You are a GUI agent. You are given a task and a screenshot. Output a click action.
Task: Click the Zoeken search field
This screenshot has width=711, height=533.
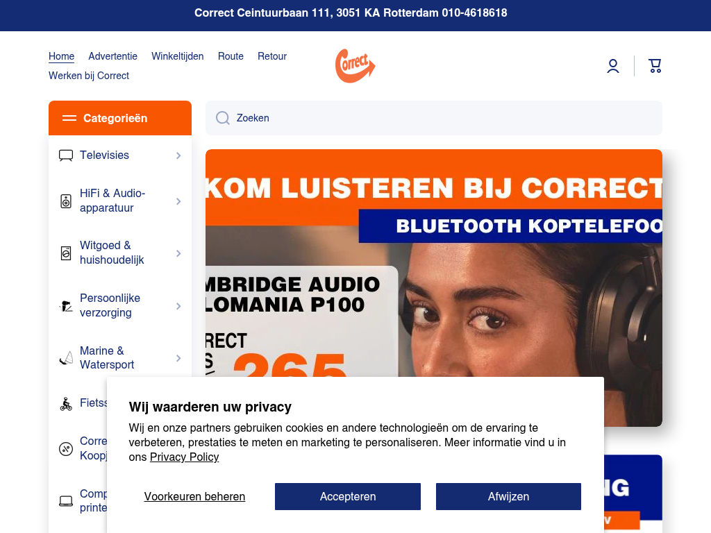click(x=434, y=118)
